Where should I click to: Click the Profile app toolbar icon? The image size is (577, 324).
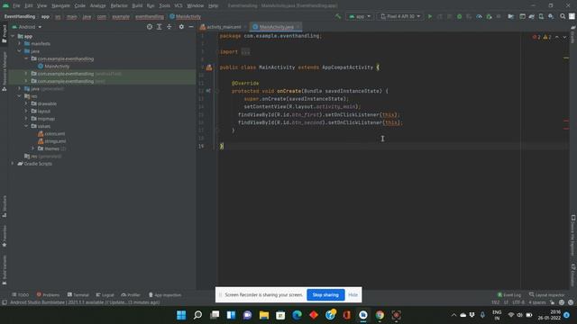pos(479,16)
